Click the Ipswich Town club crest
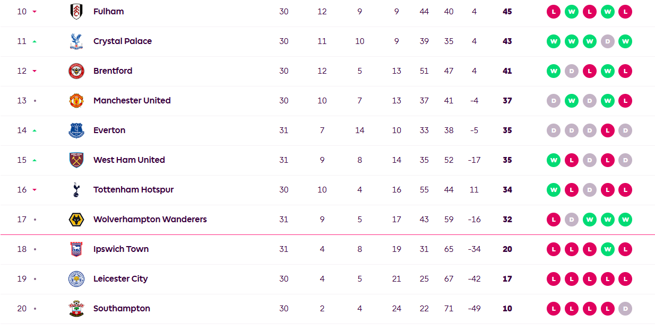The height and width of the screenshot is (332, 655). [x=76, y=249]
